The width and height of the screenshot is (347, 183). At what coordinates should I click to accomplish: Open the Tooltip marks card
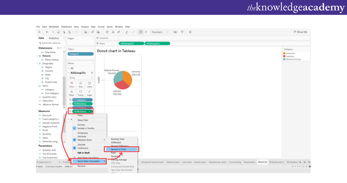80,93
